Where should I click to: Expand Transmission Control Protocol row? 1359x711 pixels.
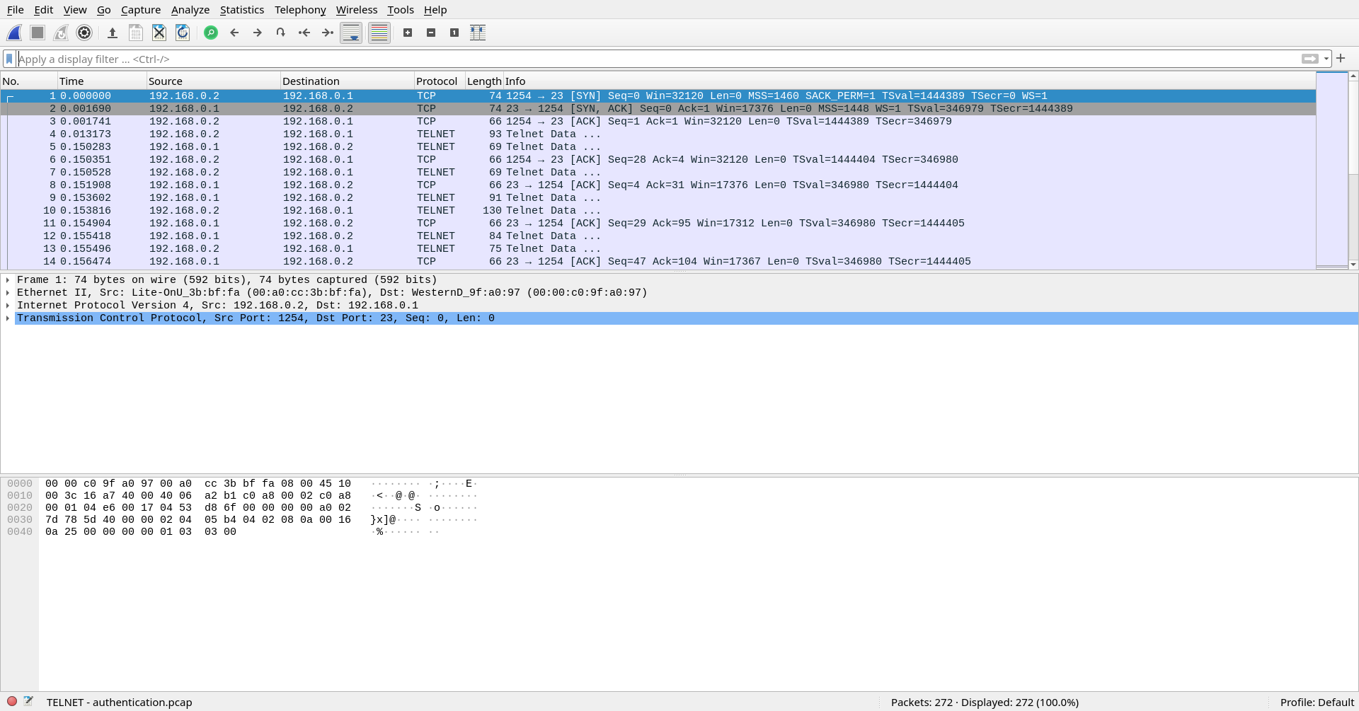click(8, 318)
